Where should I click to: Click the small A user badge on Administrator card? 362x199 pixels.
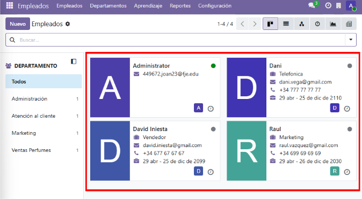click(199, 108)
